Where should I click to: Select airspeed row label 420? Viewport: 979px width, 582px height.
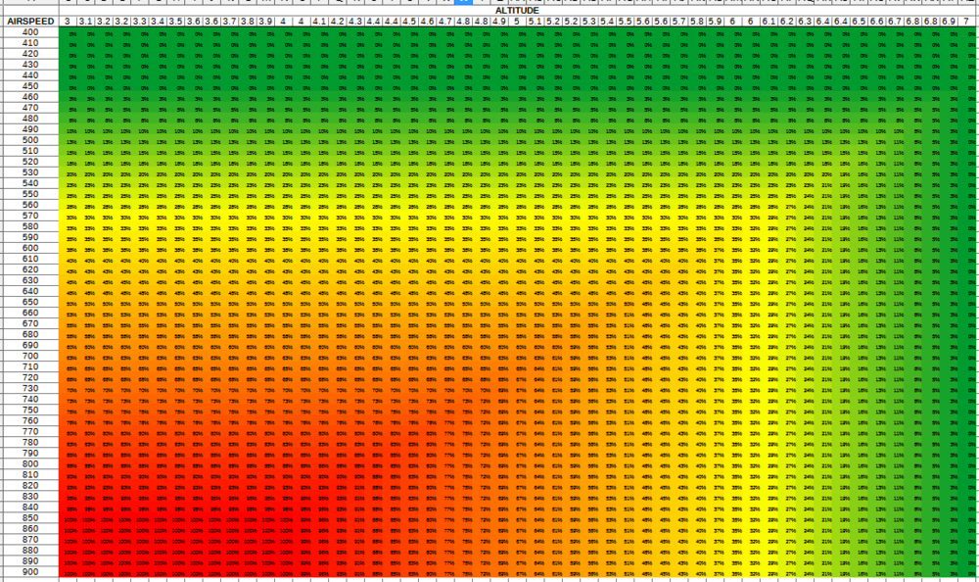point(30,54)
